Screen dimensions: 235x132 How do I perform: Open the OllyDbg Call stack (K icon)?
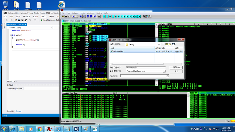pos(128,16)
